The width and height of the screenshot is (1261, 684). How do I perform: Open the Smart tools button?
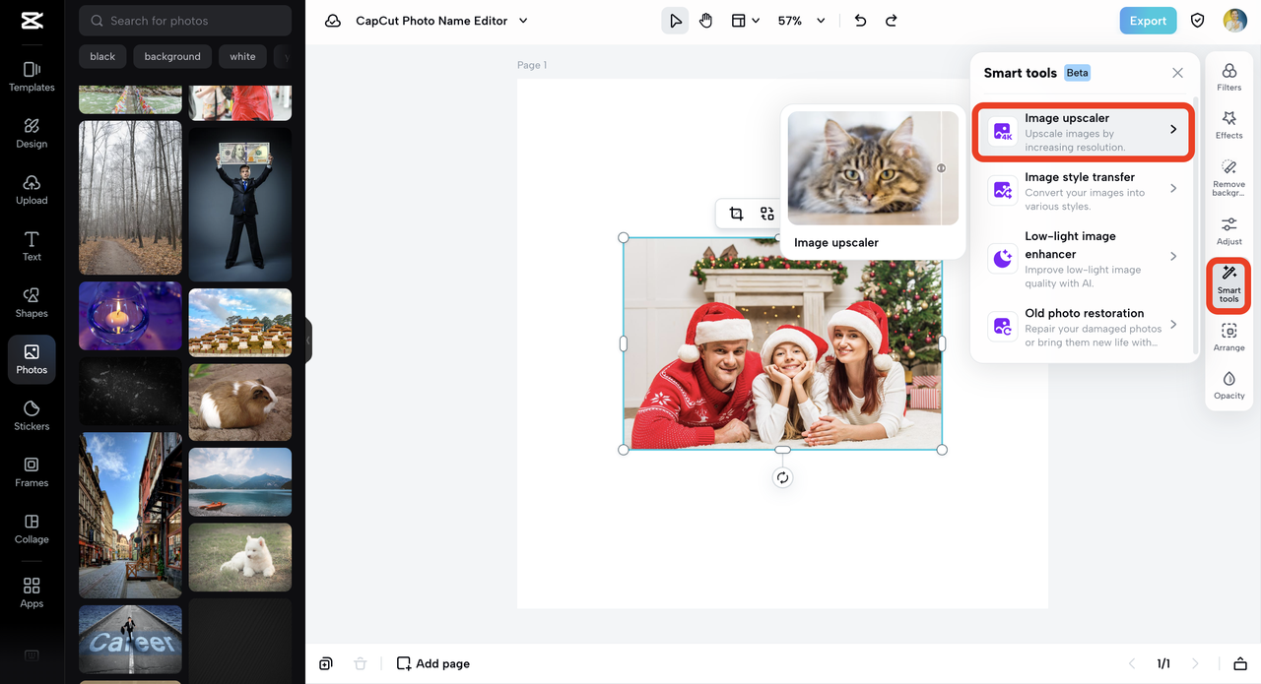pyautogui.click(x=1229, y=284)
